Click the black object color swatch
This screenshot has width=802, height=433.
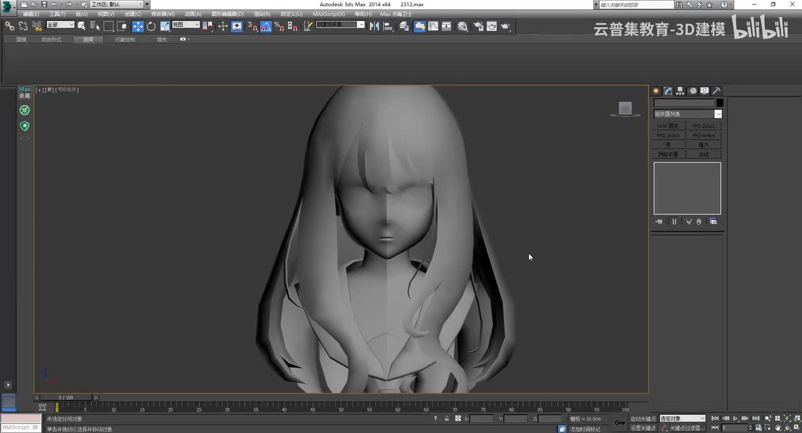(x=720, y=103)
